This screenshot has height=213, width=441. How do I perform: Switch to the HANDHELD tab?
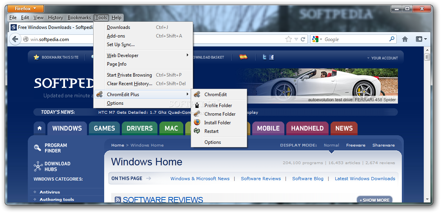pyautogui.click(x=307, y=128)
